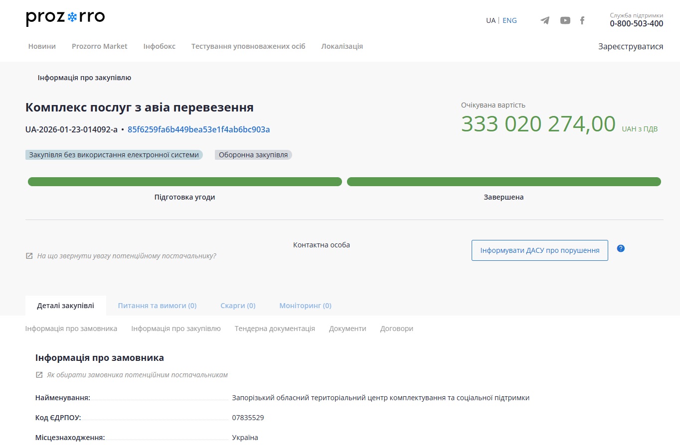The width and height of the screenshot is (680, 445).
Task: Switch to Моніторинг (0) tab
Action: 305,306
